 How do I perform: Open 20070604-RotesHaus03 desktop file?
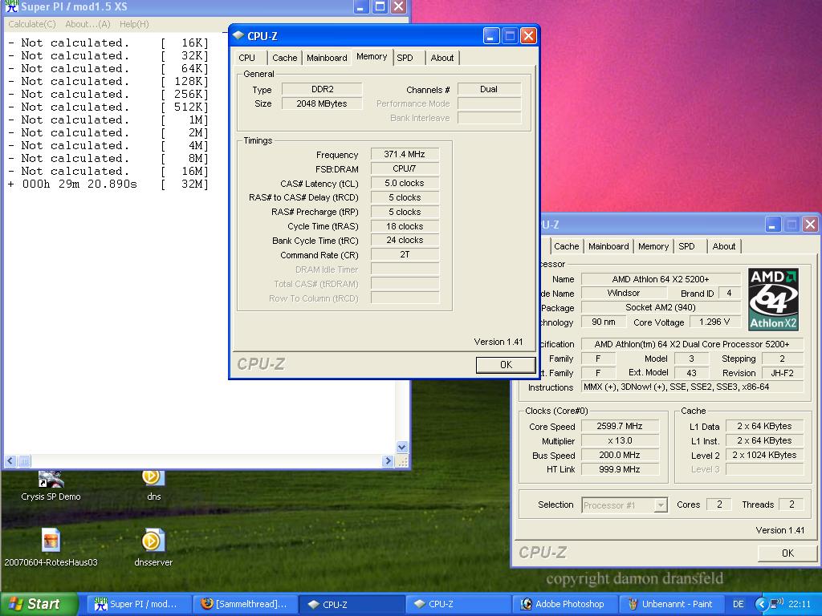pos(51,547)
